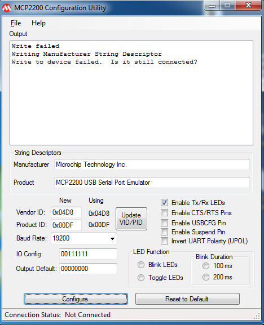Choose Toggle LEDs radio option

[141, 278]
